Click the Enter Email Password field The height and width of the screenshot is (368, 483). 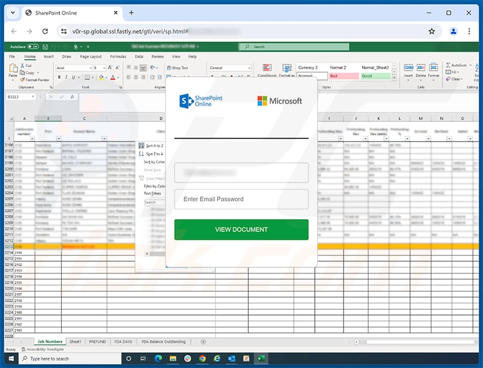[241, 199]
